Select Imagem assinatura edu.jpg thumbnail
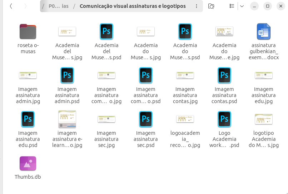288x194 pixels. pyautogui.click(x=264, y=75)
